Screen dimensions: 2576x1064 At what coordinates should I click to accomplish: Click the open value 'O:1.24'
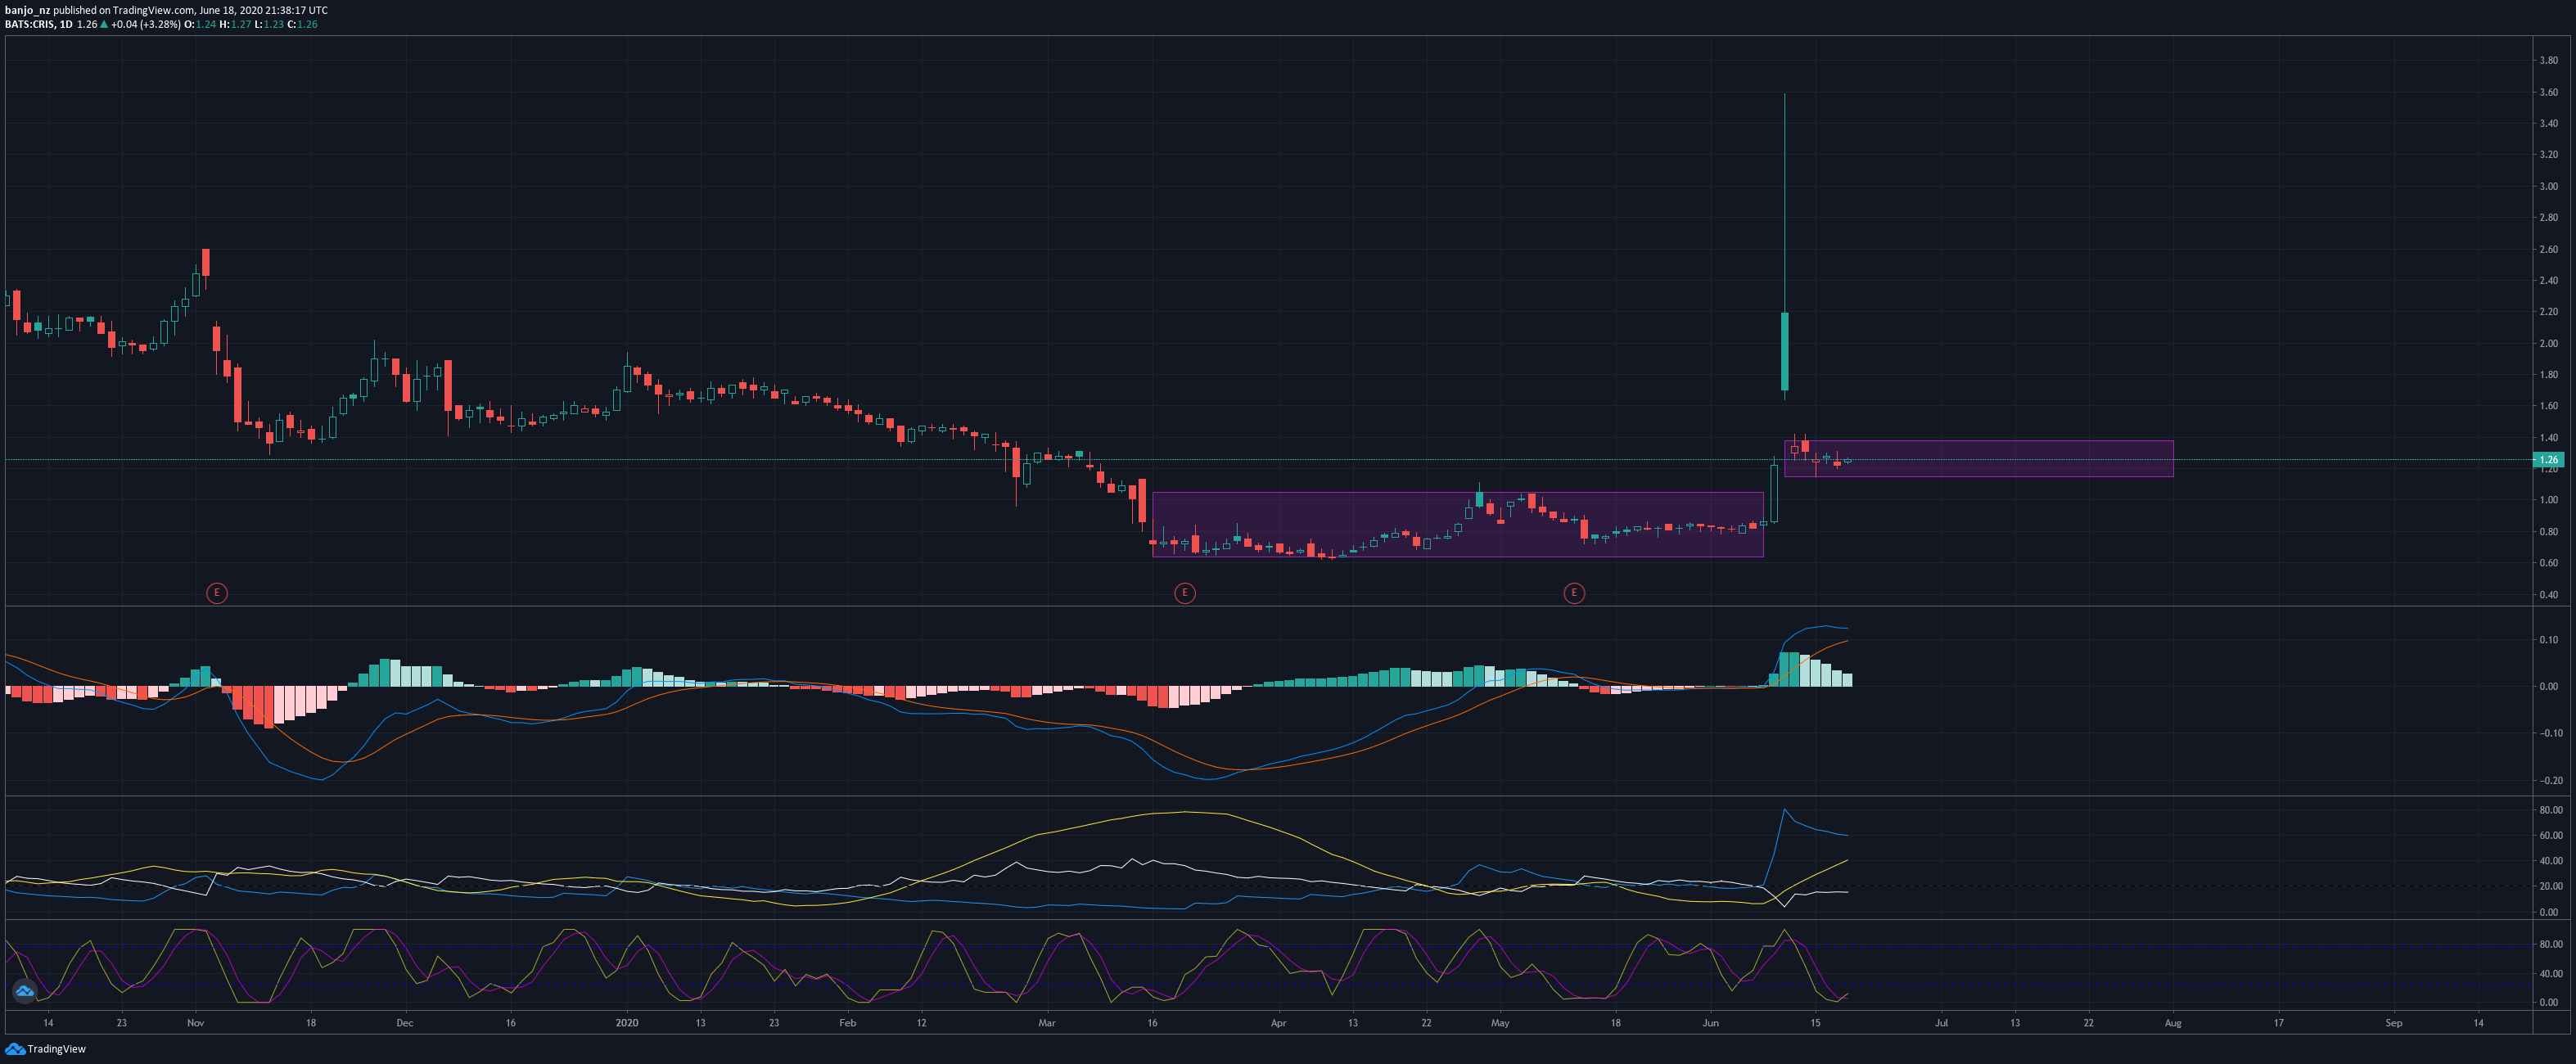tap(200, 24)
